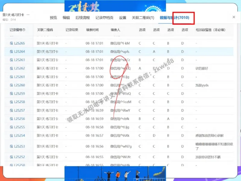The width and height of the screenshot is (241, 181).
Task: Click help icon next to 记录编号 header
Action: [24, 30]
